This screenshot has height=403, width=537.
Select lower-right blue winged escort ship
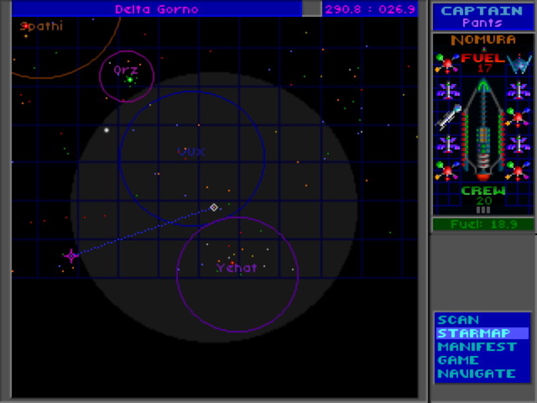518,144
